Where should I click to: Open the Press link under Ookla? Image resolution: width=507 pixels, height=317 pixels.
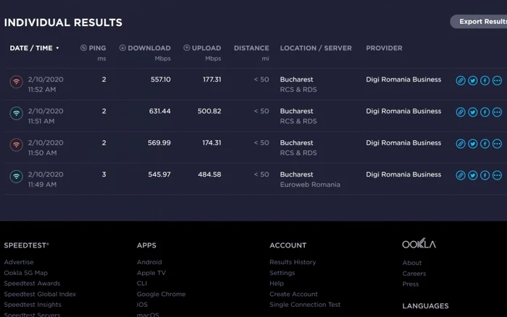(x=411, y=284)
